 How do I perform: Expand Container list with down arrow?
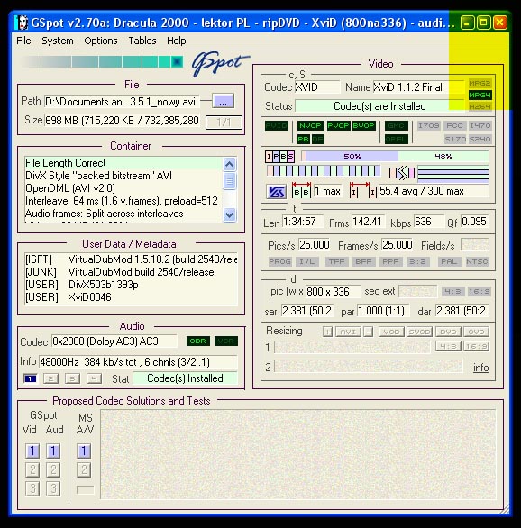229,214
